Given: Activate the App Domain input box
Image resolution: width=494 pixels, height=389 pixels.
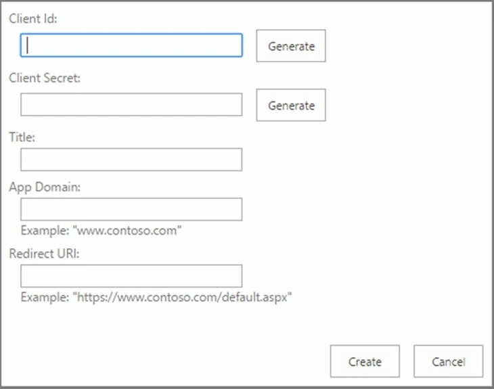Looking at the screenshot, I should 131,210.
